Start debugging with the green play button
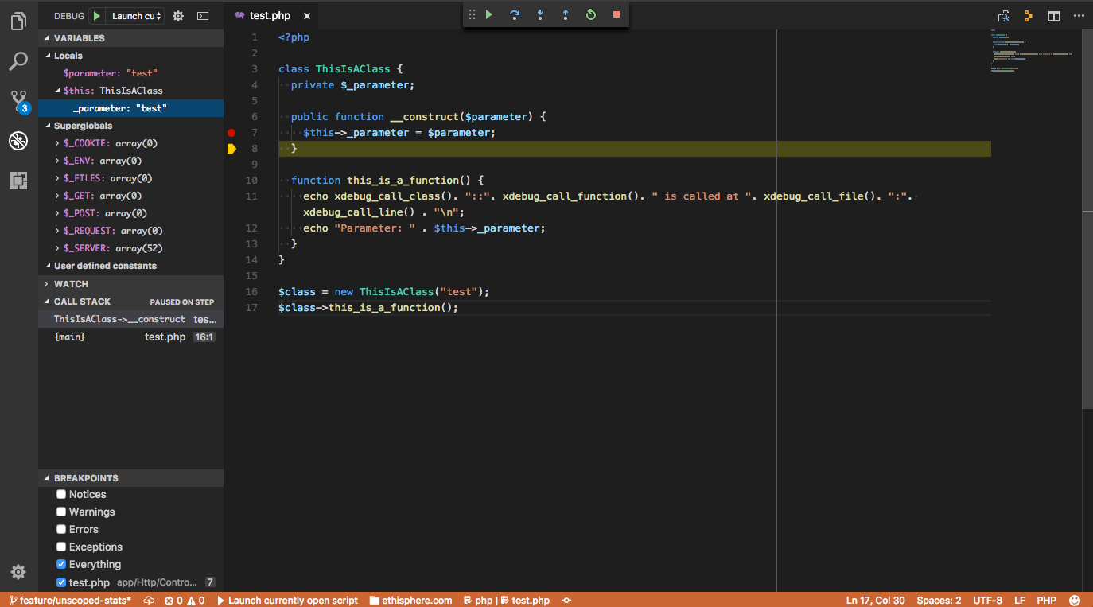1093x607 pixels. [x=96, y=16]
